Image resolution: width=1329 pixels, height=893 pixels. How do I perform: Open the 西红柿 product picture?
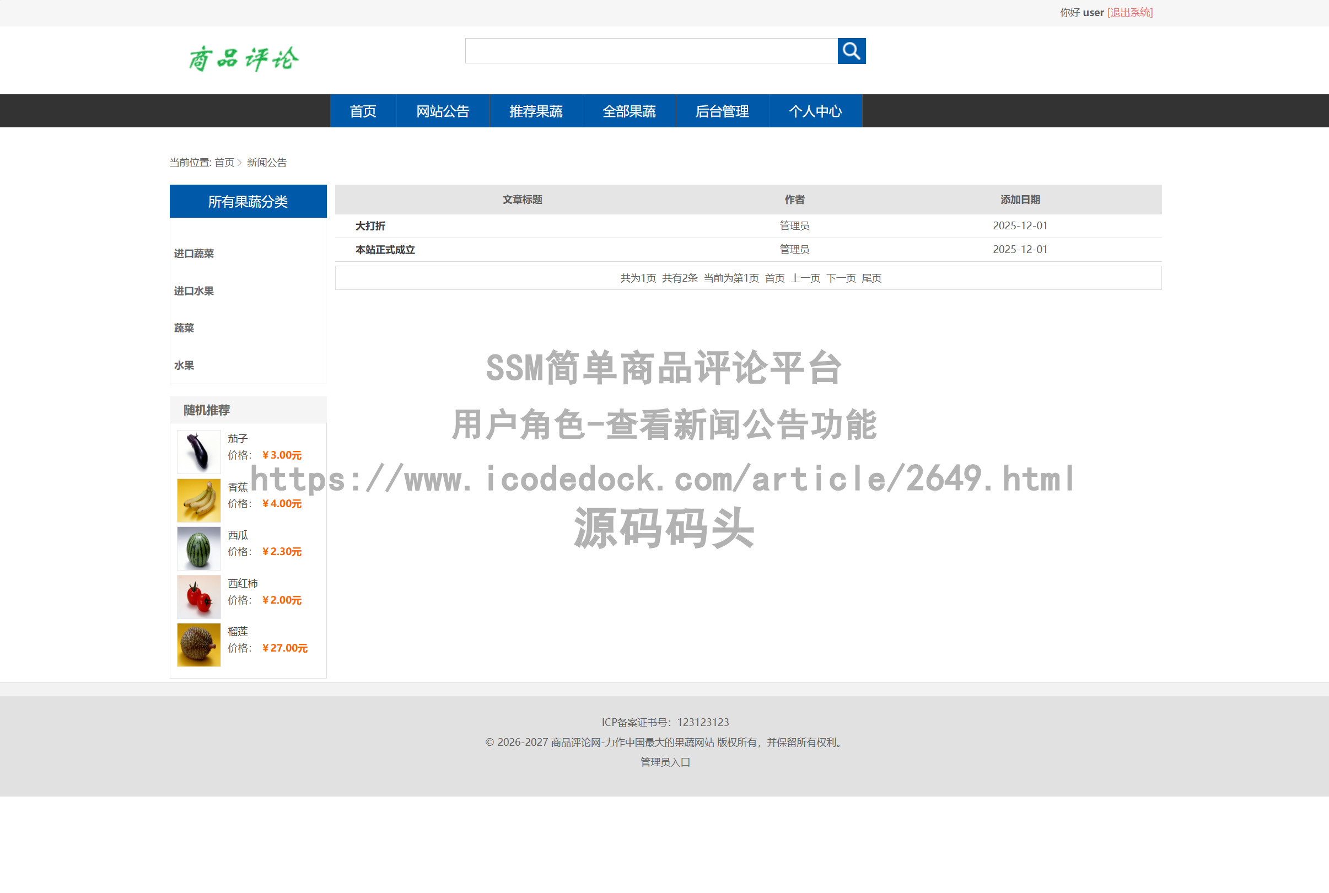(198, 596)
